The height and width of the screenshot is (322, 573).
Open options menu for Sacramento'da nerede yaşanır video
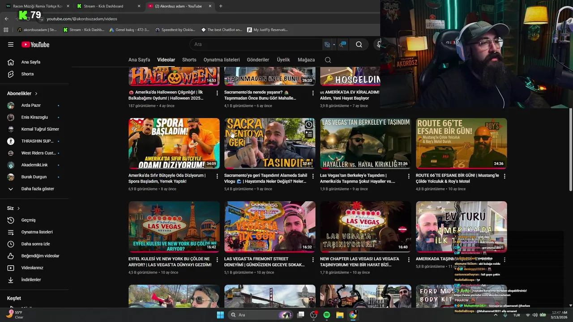313,93
